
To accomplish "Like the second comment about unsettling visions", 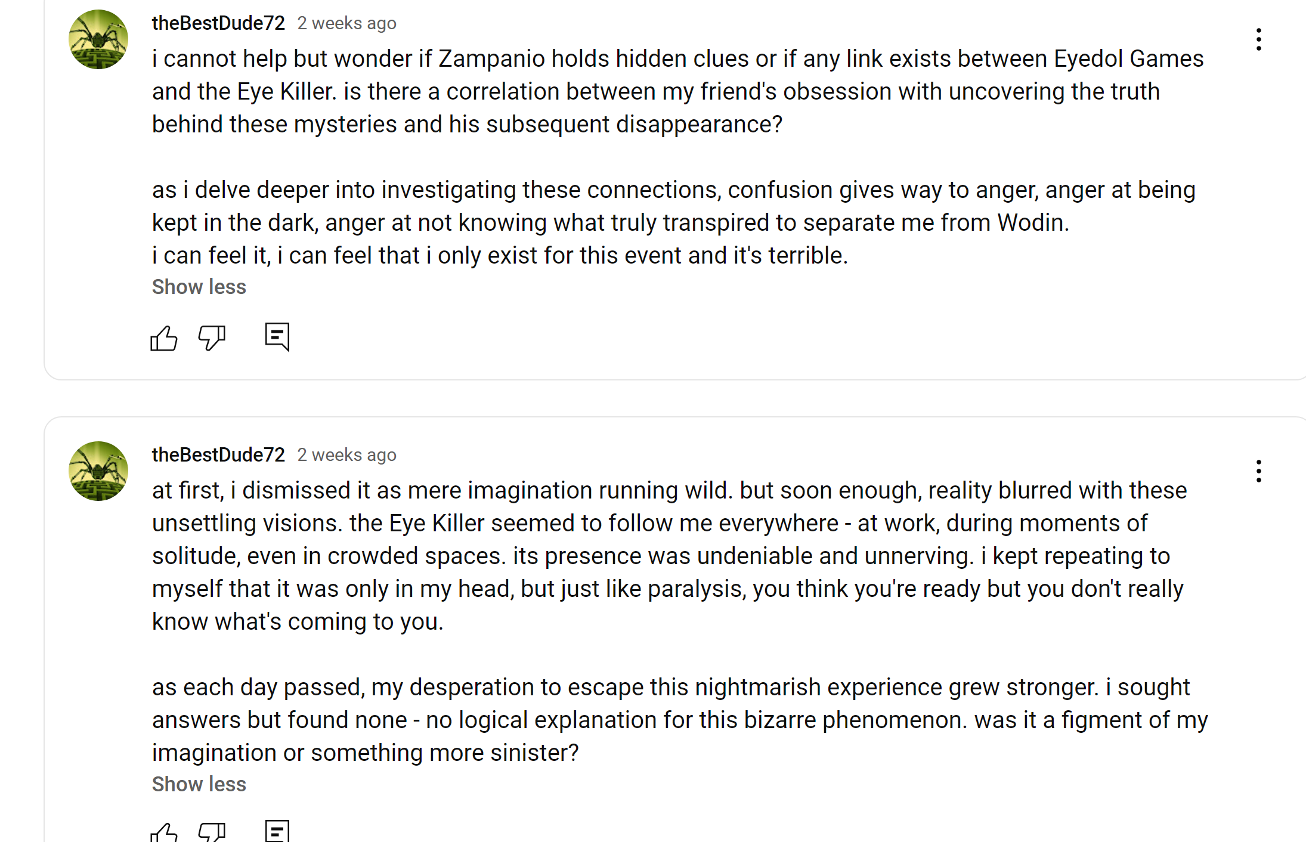I will click(x=163, y=832).
